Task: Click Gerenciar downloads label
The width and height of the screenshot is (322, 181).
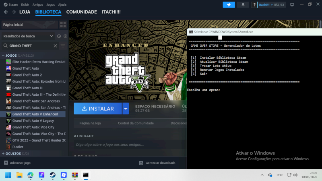Action: 160,163
